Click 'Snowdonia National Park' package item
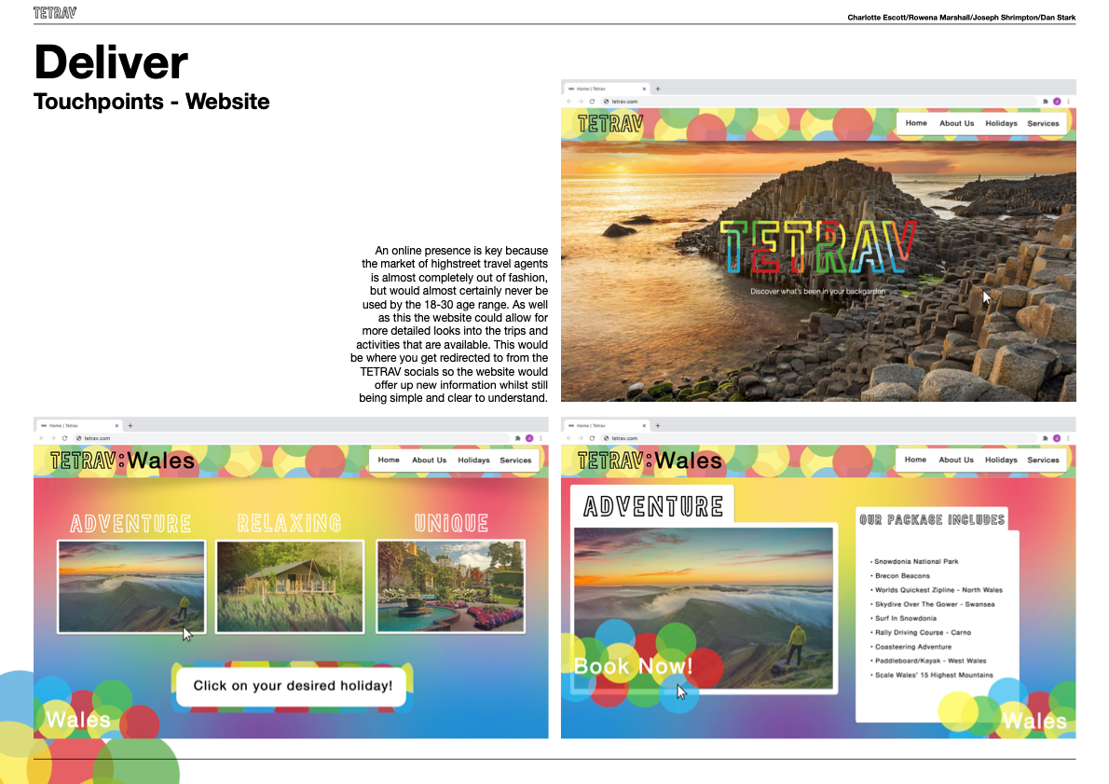The image size is (1109, 784). (x=914, y=562)
